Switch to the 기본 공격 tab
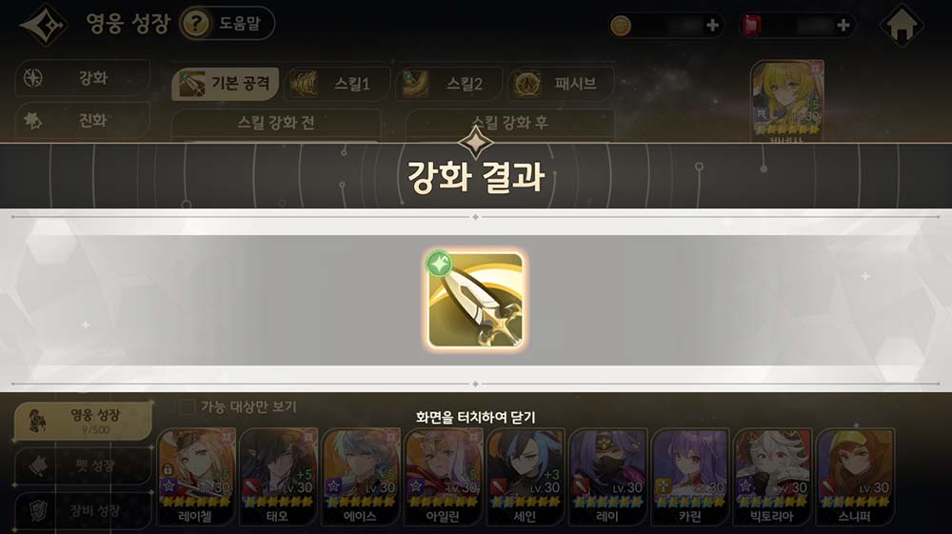The image size is (952, 534). point(226,84)
